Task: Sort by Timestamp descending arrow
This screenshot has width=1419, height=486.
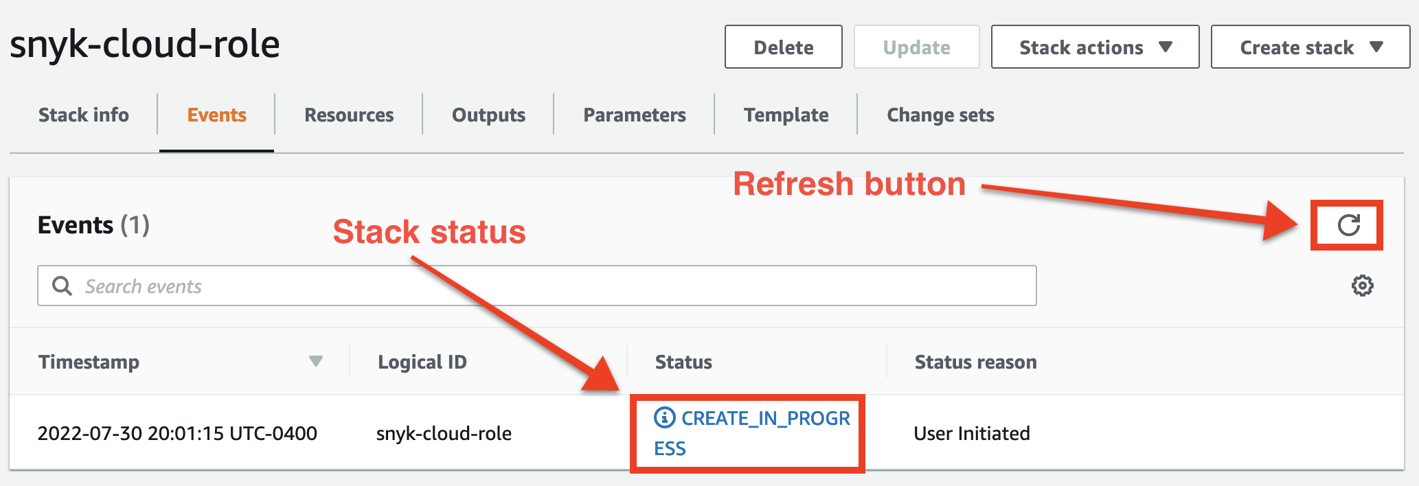Action: tap(316, 361)
